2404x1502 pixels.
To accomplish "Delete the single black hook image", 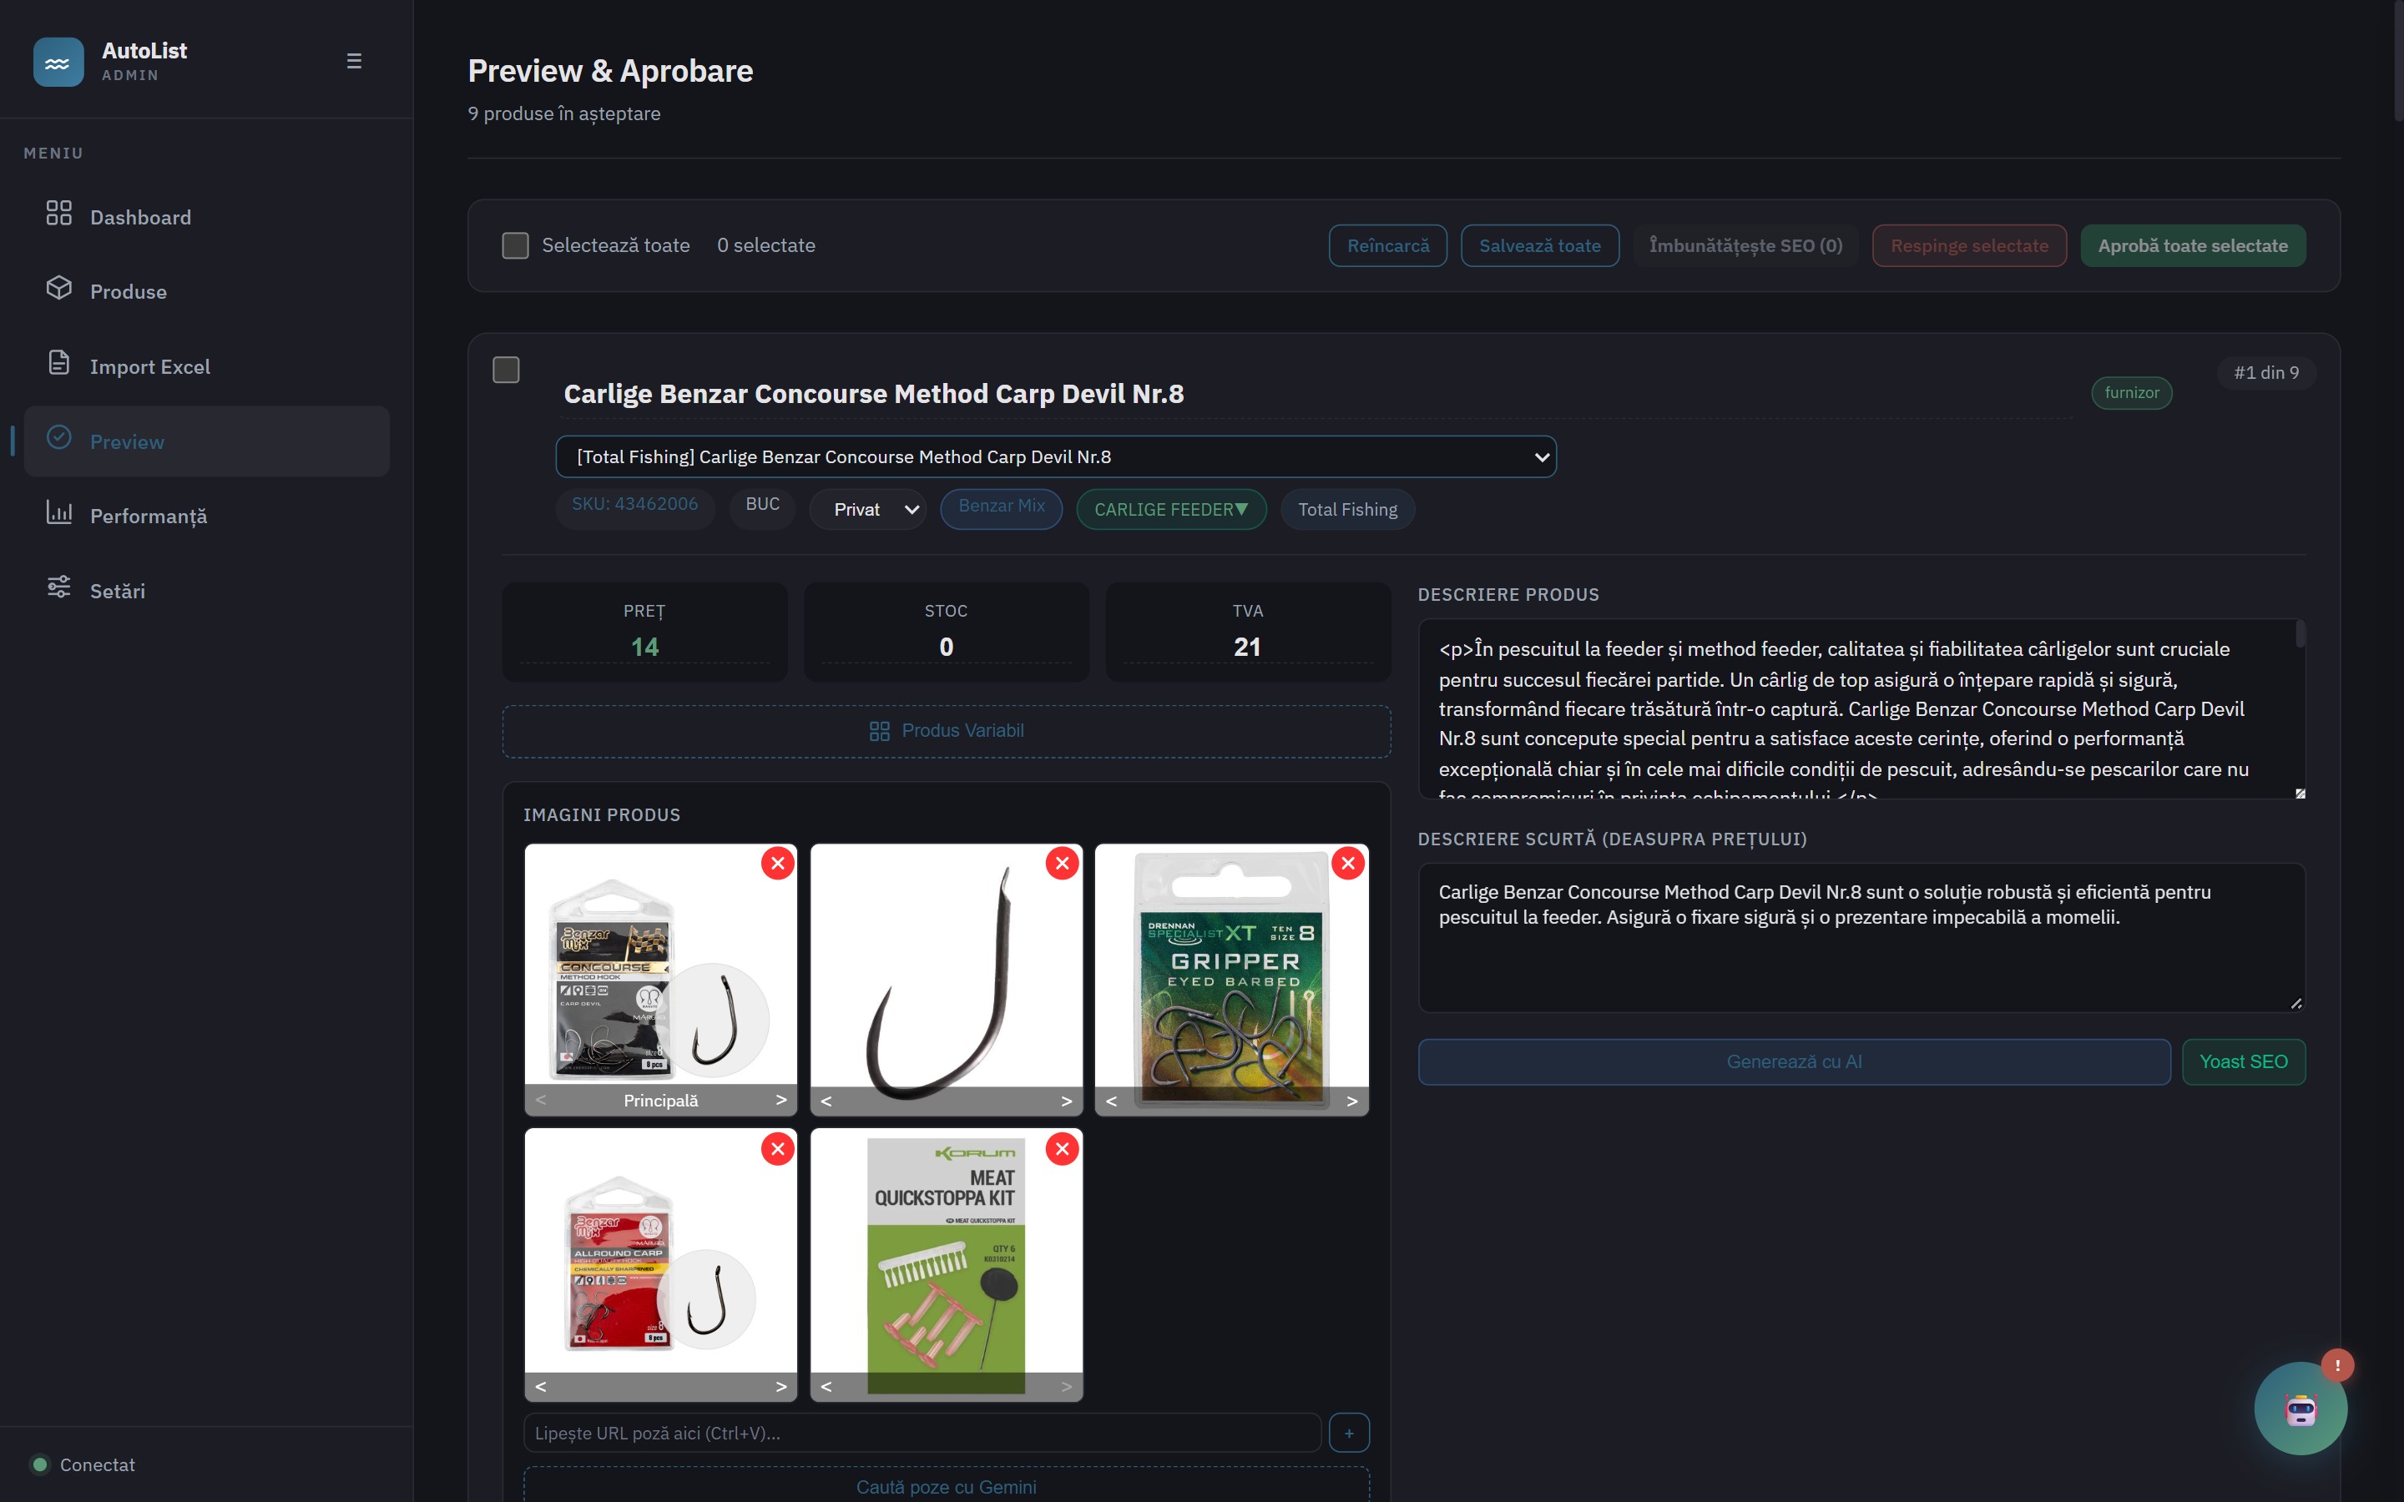I will coord(1062,864).
